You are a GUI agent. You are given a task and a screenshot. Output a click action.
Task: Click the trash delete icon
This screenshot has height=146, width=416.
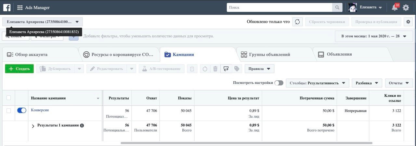pos(215,69)
